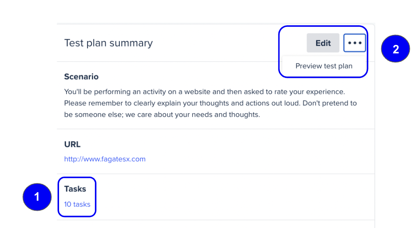This screenshot has width=417, height=228.
Task: Click the line starting "Please remember to clearly explain"
Action: (x=211, y=103)
